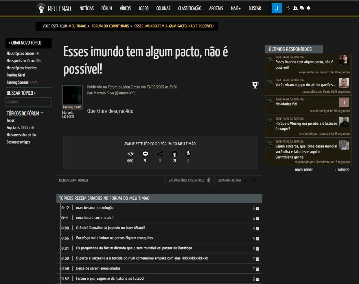359x284 pixels.
Task: Click the Criar Novo Tópico button
Action: (29, 43)
